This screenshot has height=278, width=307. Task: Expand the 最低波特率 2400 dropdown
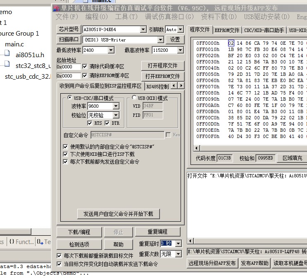tap(111, 50)
